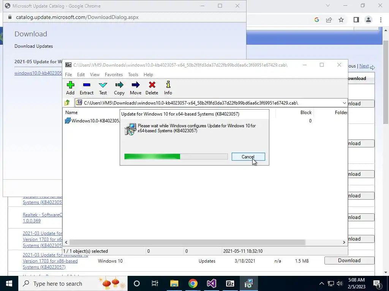Click the Download column header in catalog

point(356,78)
